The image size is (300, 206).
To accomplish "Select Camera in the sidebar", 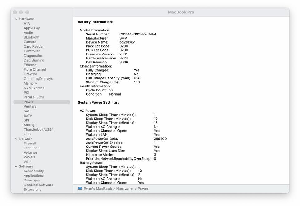I will coord(30,42).
